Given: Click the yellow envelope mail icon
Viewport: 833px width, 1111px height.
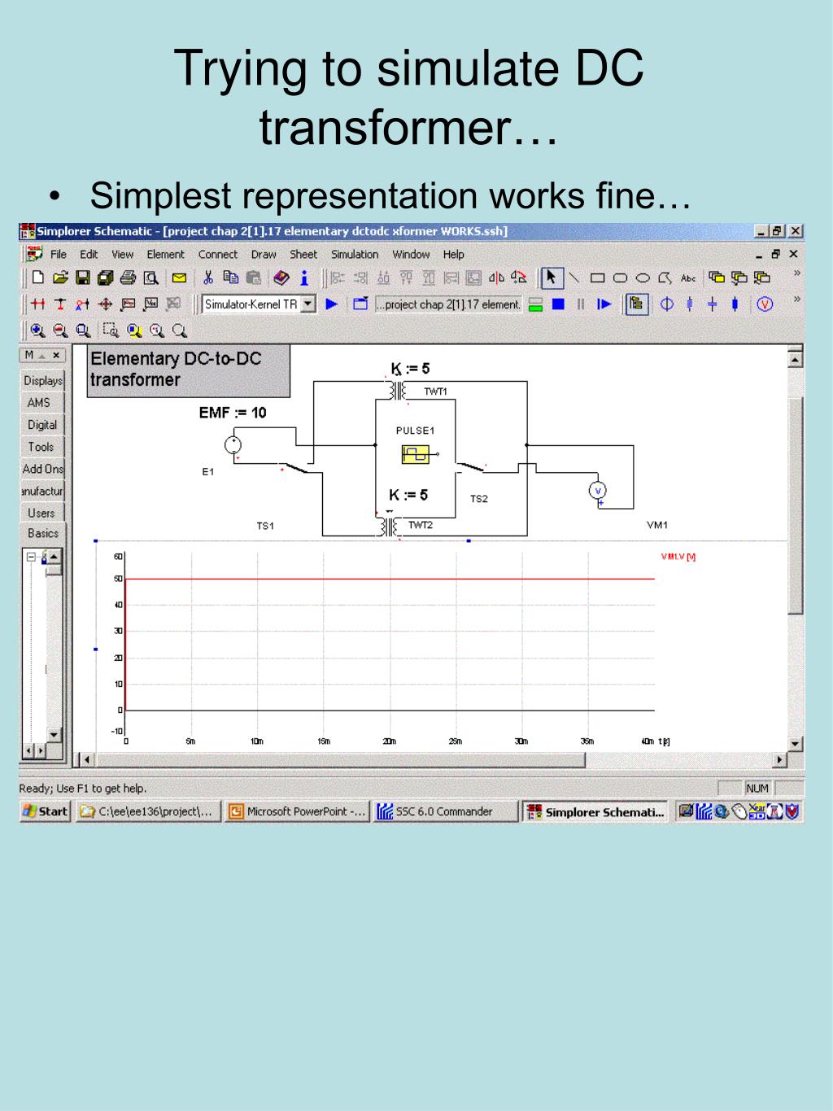Looking at the screenshot, I should click(x=179, y=278).
